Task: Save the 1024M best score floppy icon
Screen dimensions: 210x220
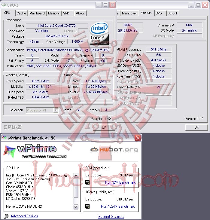Action: tap(87, 206)
